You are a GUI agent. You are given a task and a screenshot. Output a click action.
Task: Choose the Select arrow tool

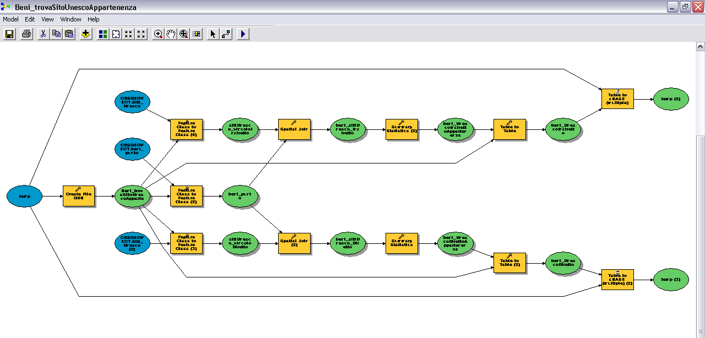coord(213,34)
